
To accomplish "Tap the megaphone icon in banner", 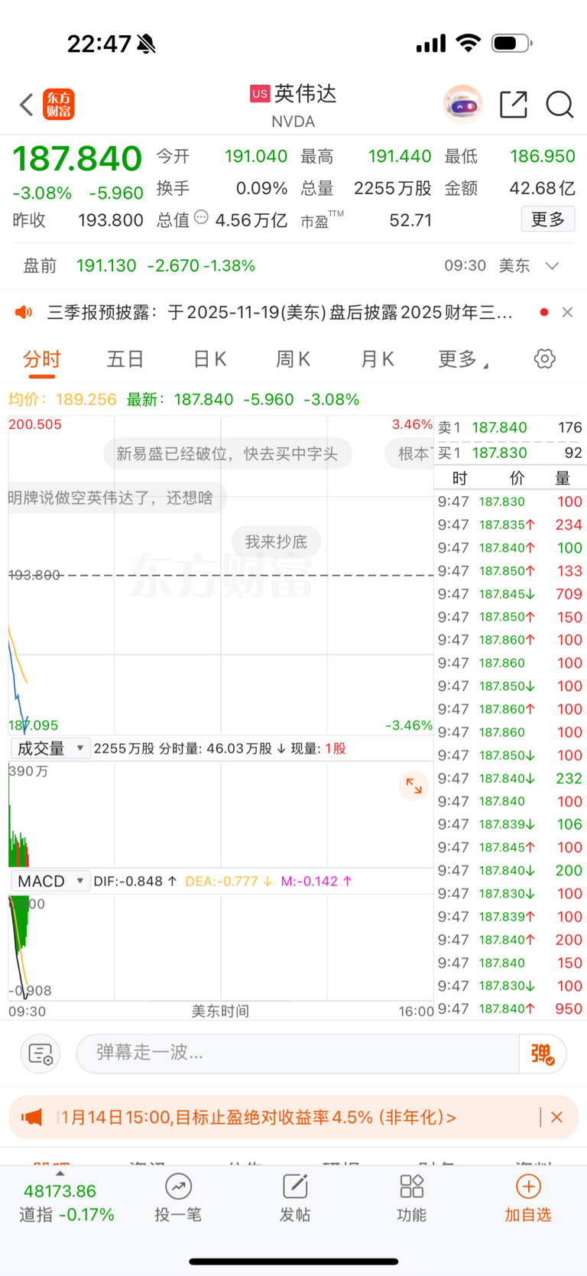I will tap(31, 1118).
